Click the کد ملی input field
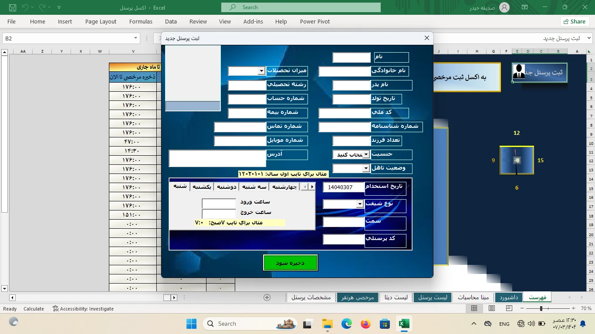The width and height of the screenshot is (595, 334). tap(345, 113)
